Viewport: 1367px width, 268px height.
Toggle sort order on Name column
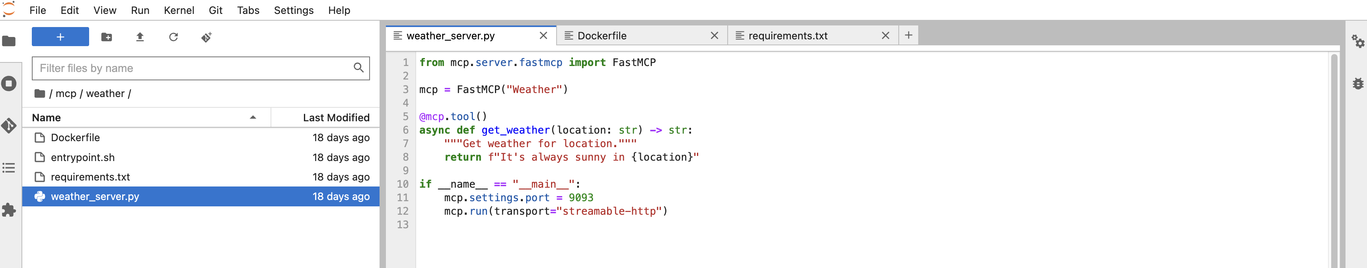tap(143, 118)
